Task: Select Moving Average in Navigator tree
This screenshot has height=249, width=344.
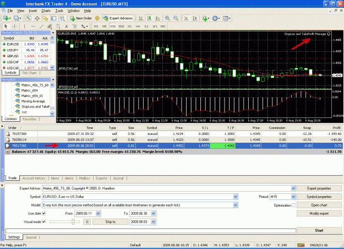Action: [33, 101]
